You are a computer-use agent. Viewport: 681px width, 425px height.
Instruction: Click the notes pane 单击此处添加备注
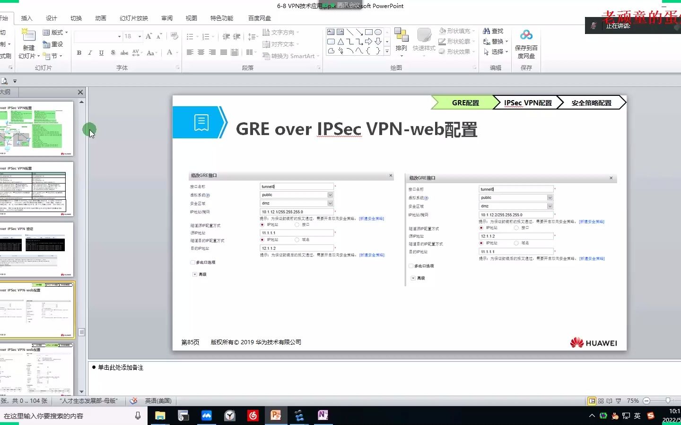click(x=121, y=367)
